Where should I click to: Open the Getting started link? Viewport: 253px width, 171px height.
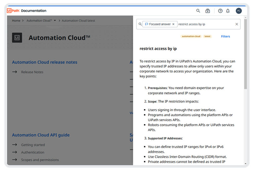[x=33, y=145]
